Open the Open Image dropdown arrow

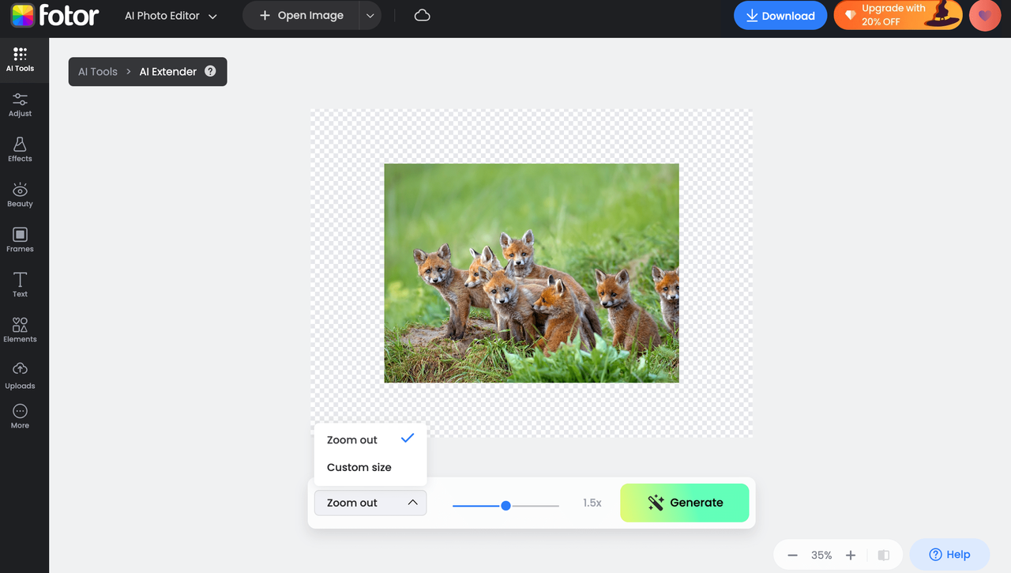tap(370, 15)
